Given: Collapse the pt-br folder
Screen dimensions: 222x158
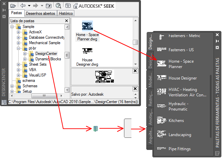Looking at the screenshot, I should point(18,48).
